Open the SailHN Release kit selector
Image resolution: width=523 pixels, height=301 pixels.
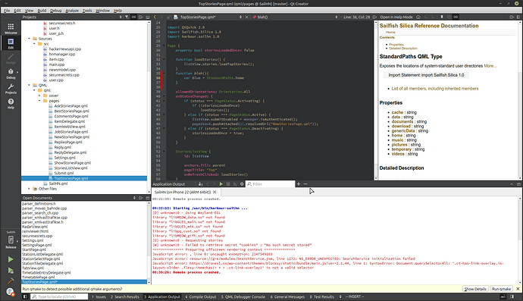(11, 240)
